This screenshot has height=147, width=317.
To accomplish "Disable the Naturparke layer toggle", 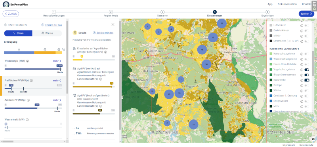I will pyautogui.click(x=307, y=80).
